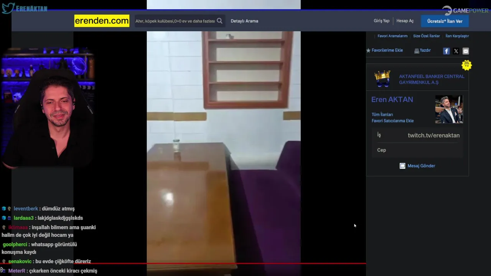Click senakovic username in chat
This screenshot has height=276, width=491.
[20, 261]
